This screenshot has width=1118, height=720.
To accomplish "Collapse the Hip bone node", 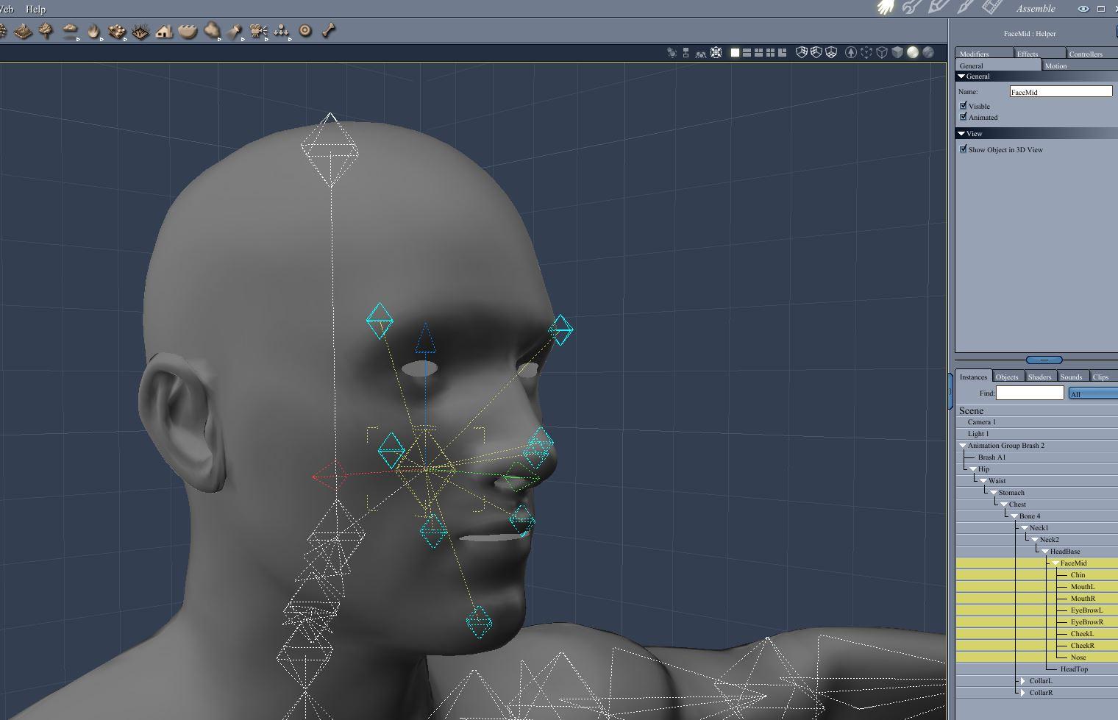I will point(973,469).
